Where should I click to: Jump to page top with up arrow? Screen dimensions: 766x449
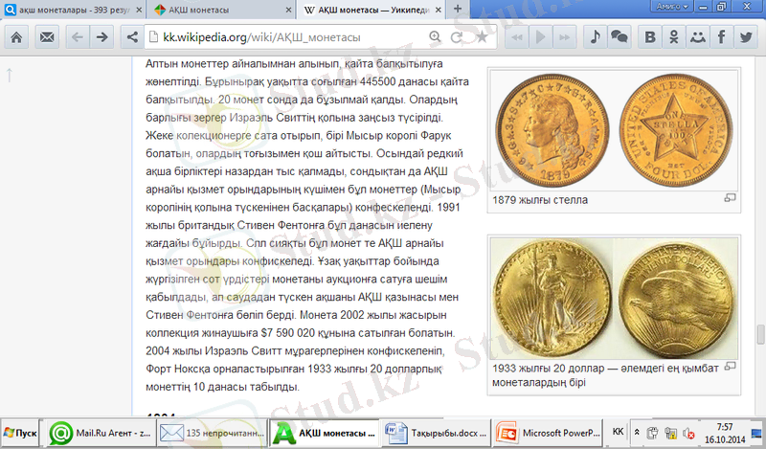coord(10,75)
